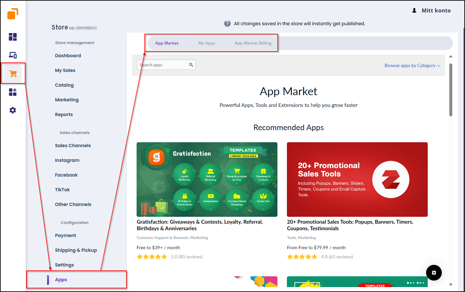
Task: Open the Dashboard grid icon in the sidebar
Action: click(13, 37)
